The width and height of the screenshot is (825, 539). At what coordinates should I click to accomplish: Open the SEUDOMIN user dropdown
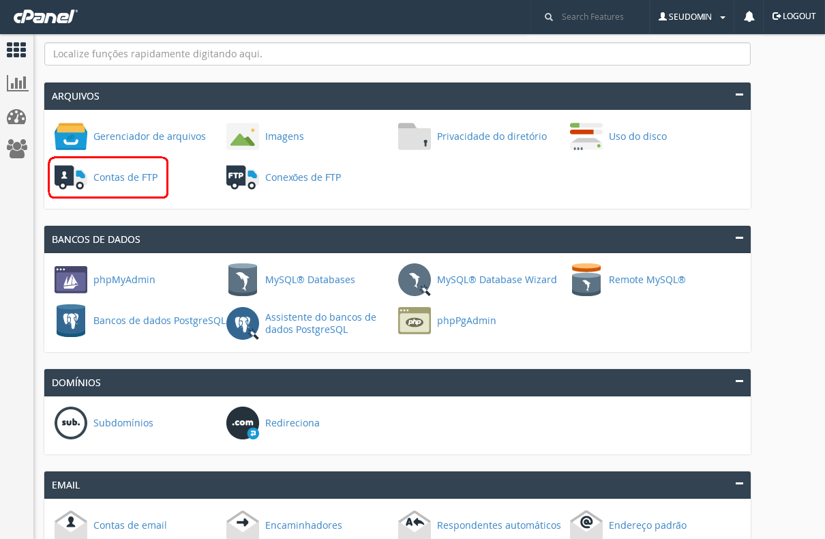coord(692,16)
